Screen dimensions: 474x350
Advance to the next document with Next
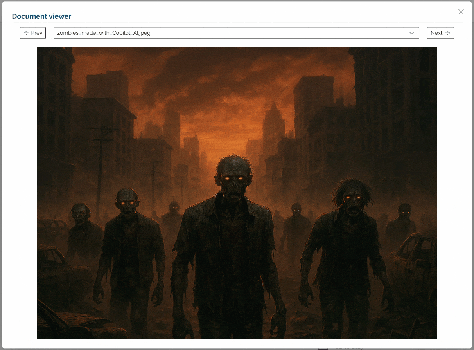pyautogui.click(x=440, y=33)
